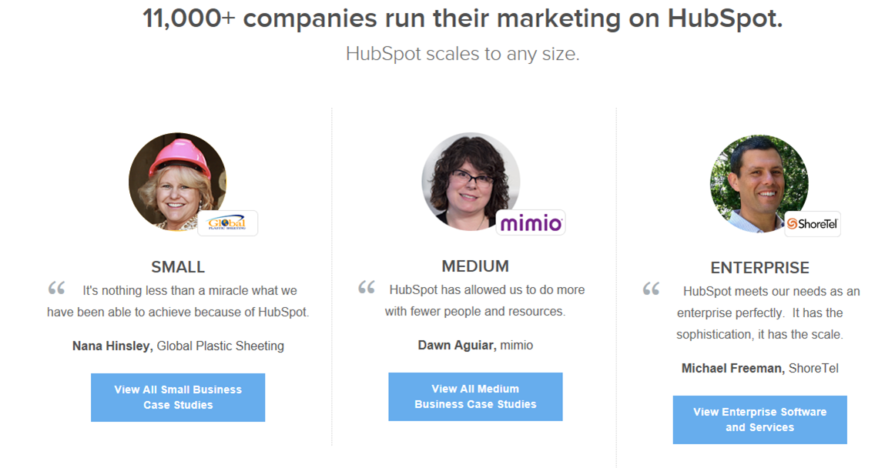Click the name Michael Freeman, ShoreTel
895x468 pixels.
759,368
